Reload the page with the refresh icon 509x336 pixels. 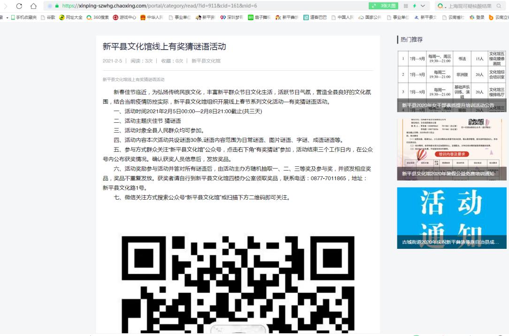pos(19,6)
